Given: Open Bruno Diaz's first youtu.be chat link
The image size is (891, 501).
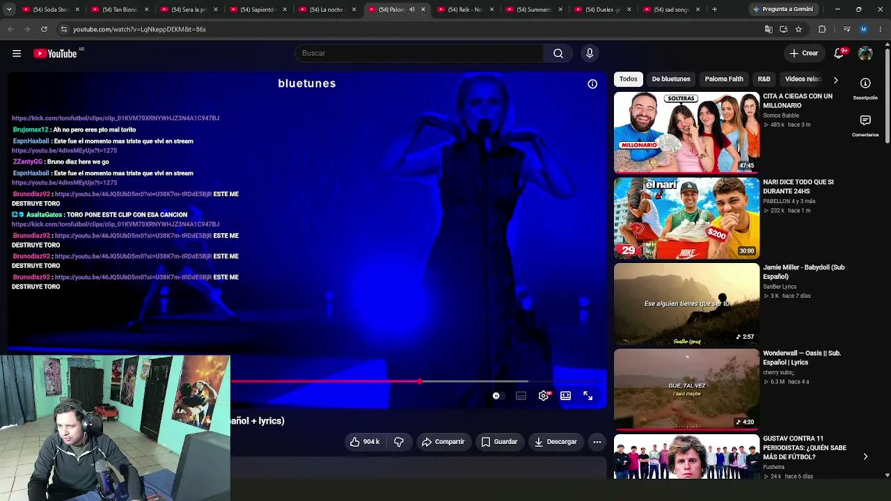Looking at the screenshot, I should tap(133, 194).
